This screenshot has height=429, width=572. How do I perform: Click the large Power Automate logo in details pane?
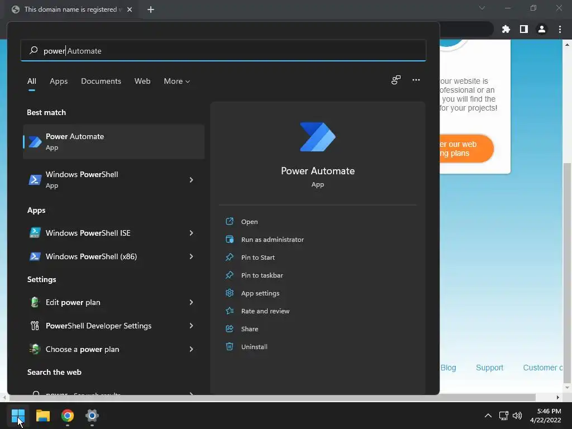pos(317,137)
